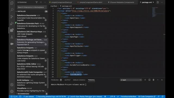Click UTF-8 encoding in status bar
Screen dimensions: 174x98
coord(113,97)
